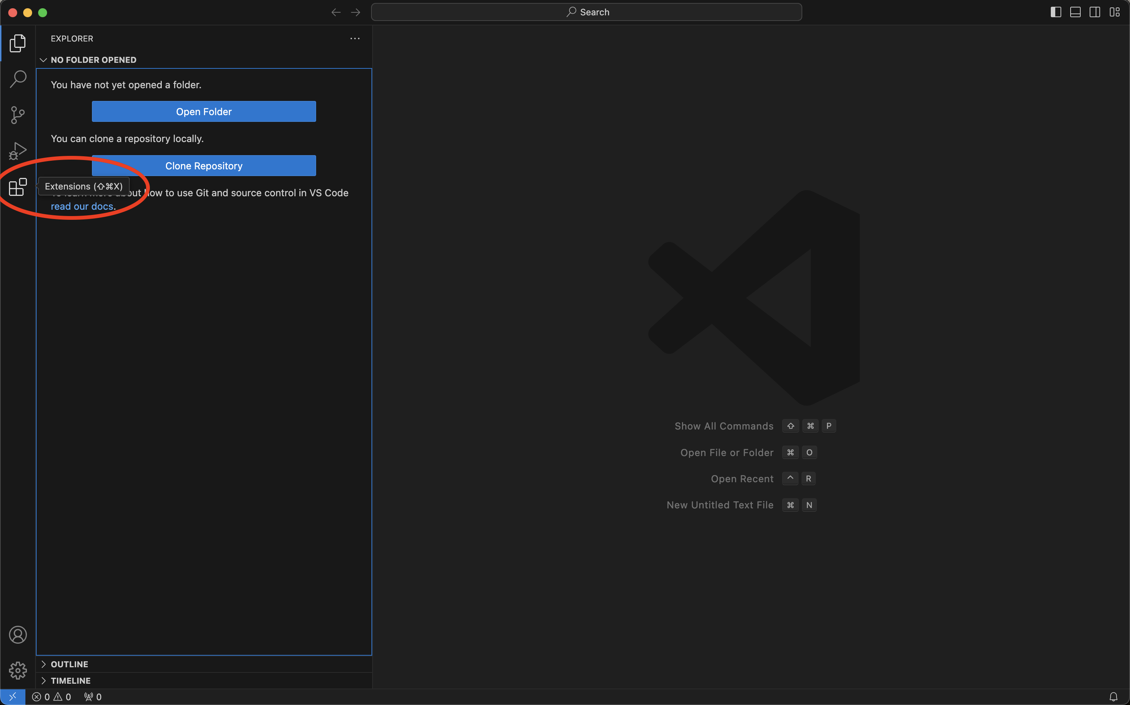The height and width of the screenshot is (705, 1130).
Task: Open the Explorer view in activity bar
Action: [x=18, y=43]
